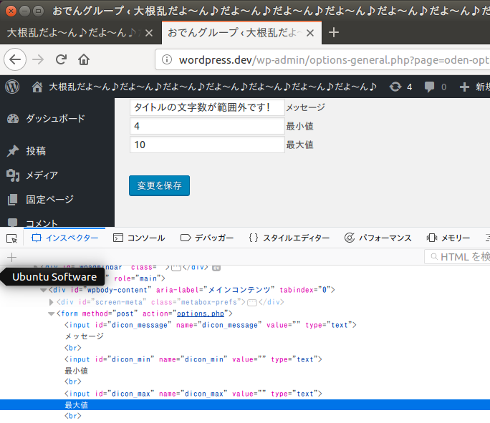This screenshot has width=490, height=423.
Task: Click the pushpin posts icon
Action: [x=13, y=151]
